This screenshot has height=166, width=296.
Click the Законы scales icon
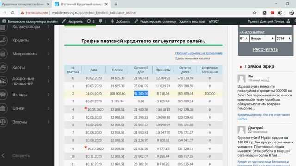point(3,122)
